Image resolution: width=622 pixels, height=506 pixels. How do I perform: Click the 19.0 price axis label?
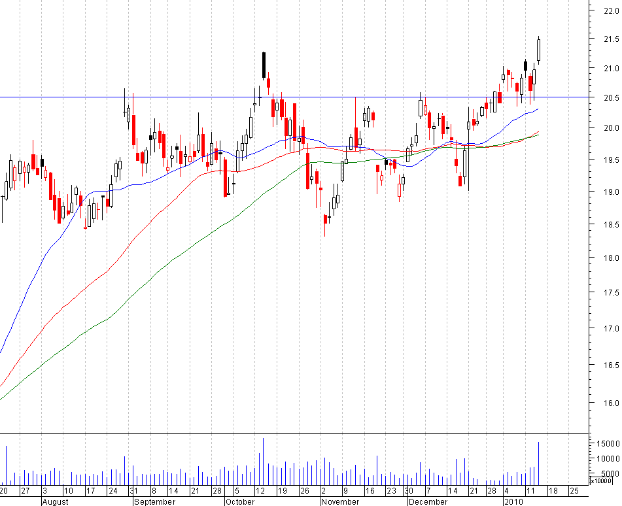click(612, 192)
